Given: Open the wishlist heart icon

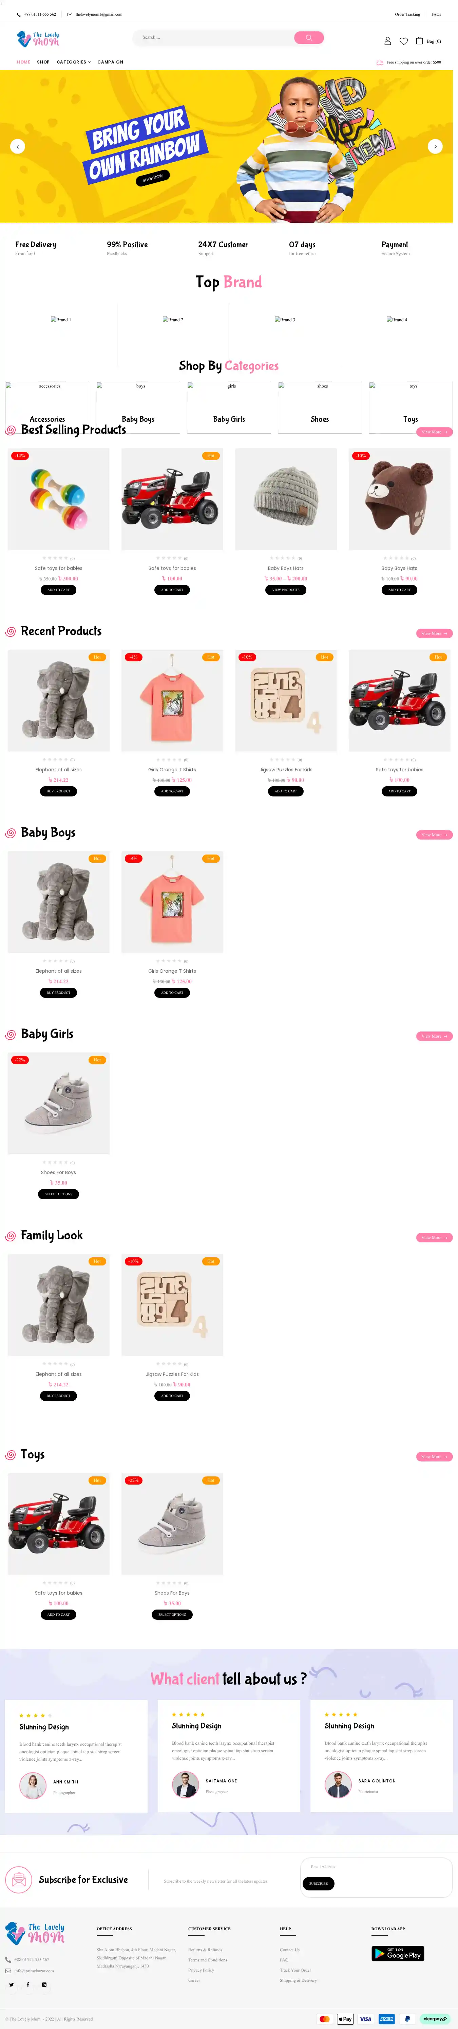Looking at the screenshot, I should pyautogui.click(x=404, y=41).
